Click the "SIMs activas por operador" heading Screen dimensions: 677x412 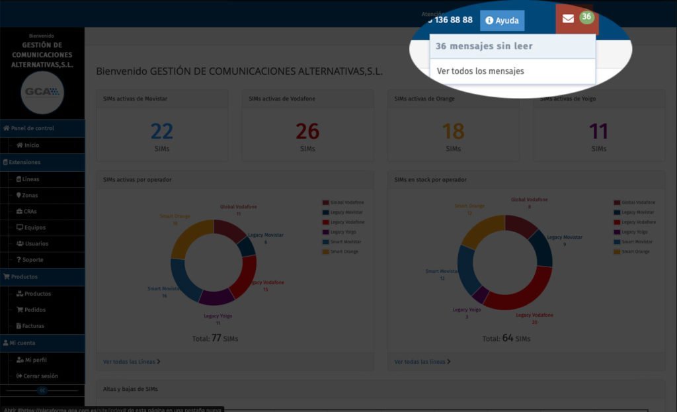pyautogui.click(x=137, y=180)
